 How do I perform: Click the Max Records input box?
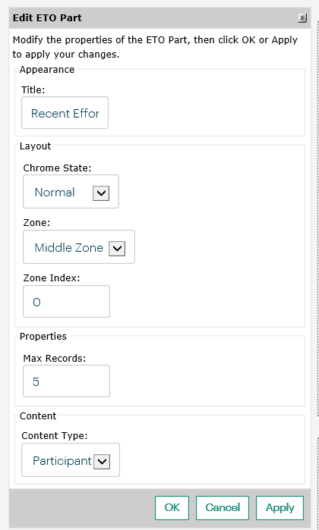66,381
